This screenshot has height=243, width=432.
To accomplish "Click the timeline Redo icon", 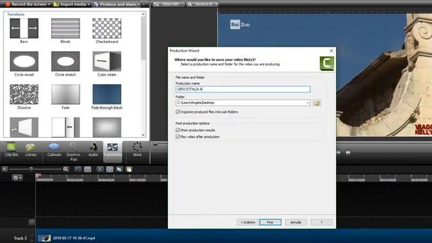I will 88,169.
